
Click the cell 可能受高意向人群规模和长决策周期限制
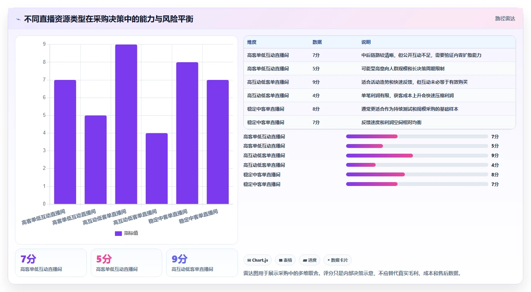pos(403,69)
